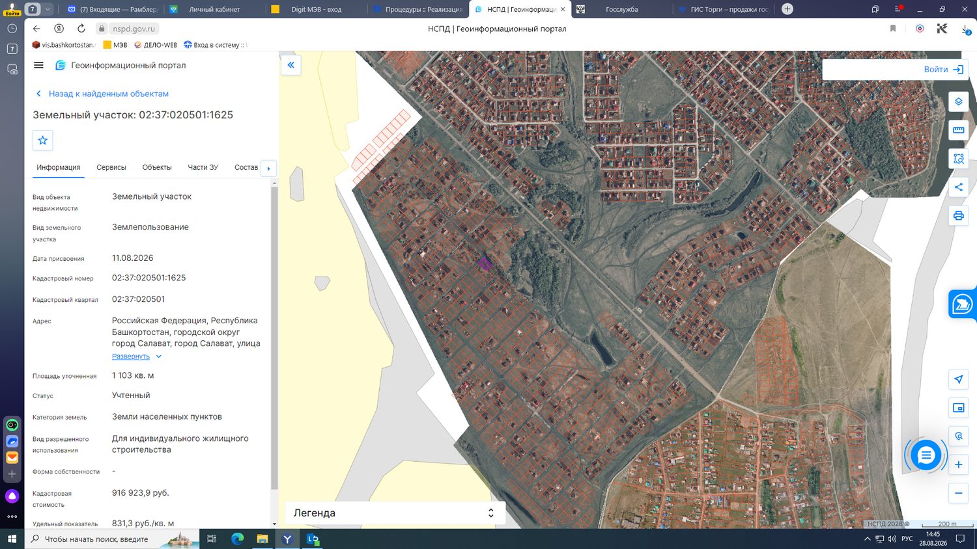Zoom out on the map
This screenshot has height=549, width=977.
(958, 494)
